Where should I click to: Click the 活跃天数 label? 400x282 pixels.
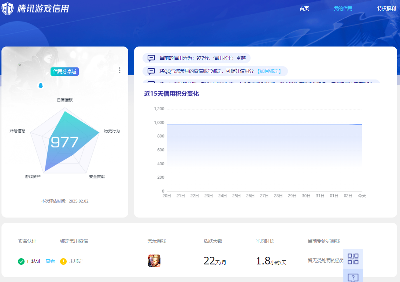click(x=213, y=241)
